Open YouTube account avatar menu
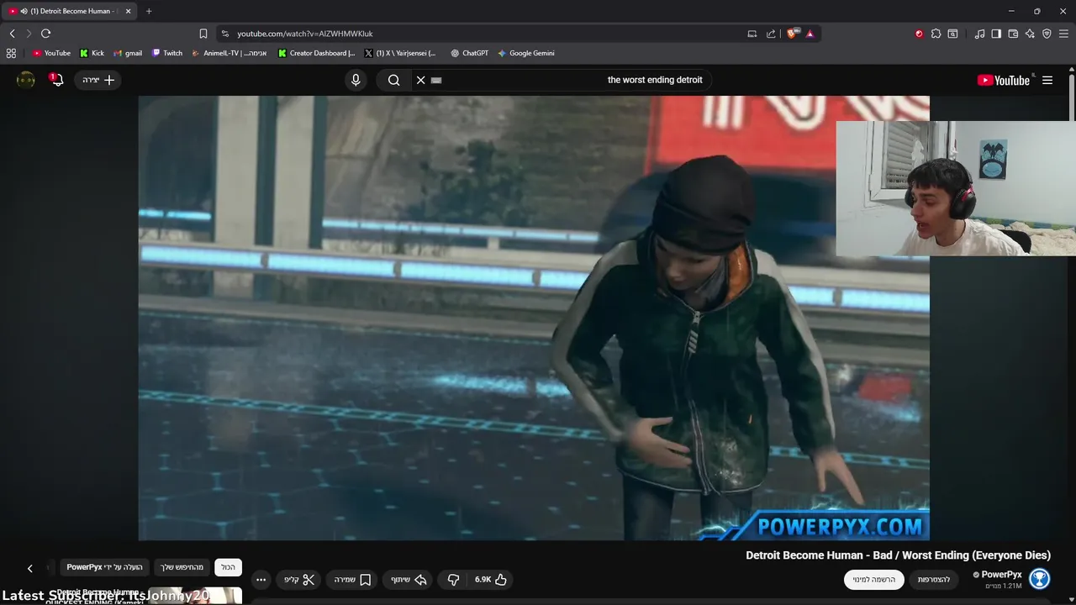 pos(26,80)
